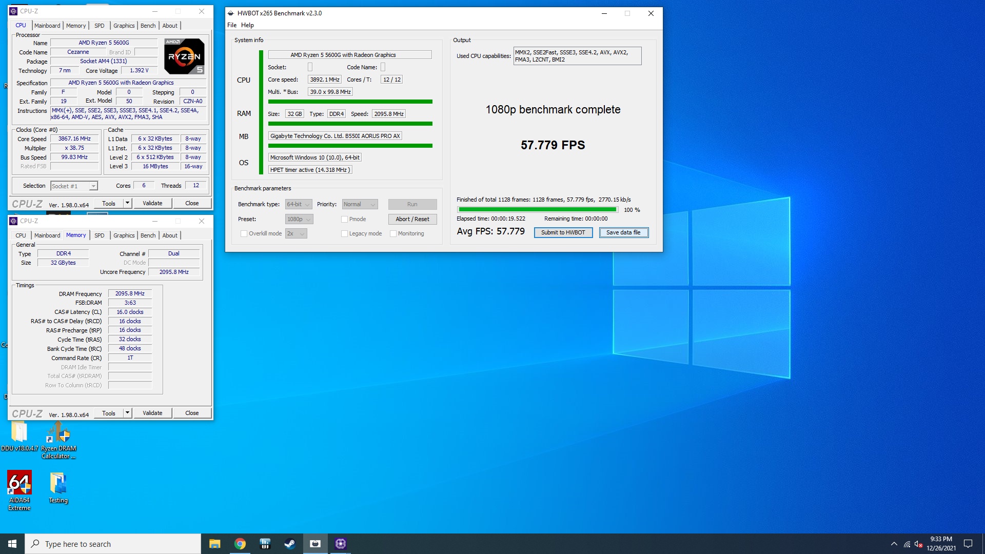Click Validate in bottom CPU-Z window
The image size is (985, 554).
coord(152,413)
